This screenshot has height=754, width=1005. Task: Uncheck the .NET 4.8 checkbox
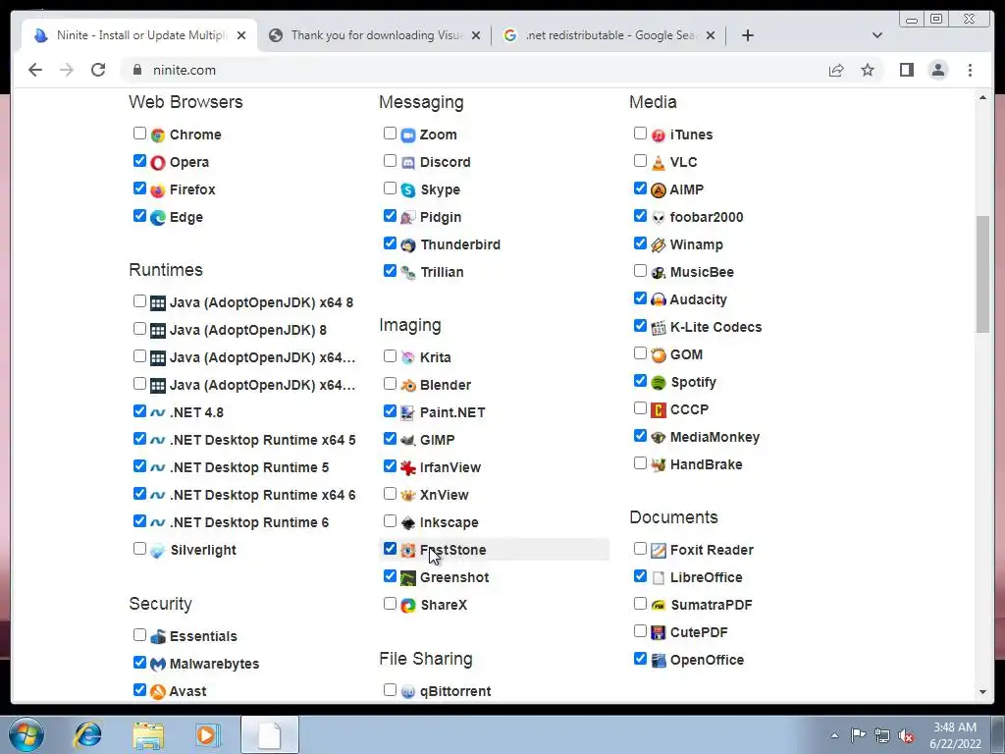click(x=139, y=411)
